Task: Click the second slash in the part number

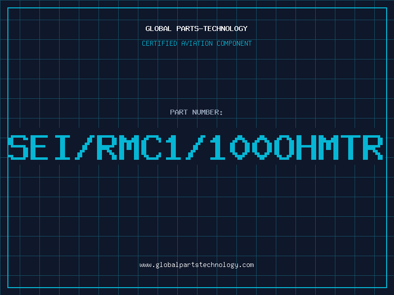Action: 196,147
